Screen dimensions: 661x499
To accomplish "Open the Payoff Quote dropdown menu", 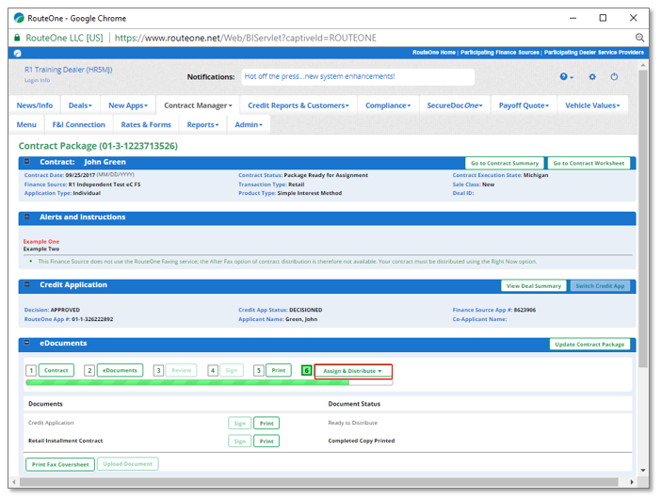I will (x=524, y=105).
